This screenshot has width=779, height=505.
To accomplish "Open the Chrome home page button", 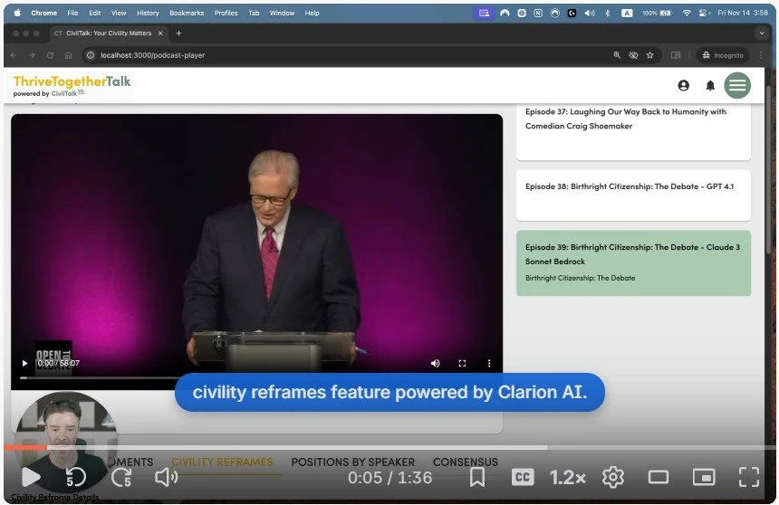I will pos(69,55).
